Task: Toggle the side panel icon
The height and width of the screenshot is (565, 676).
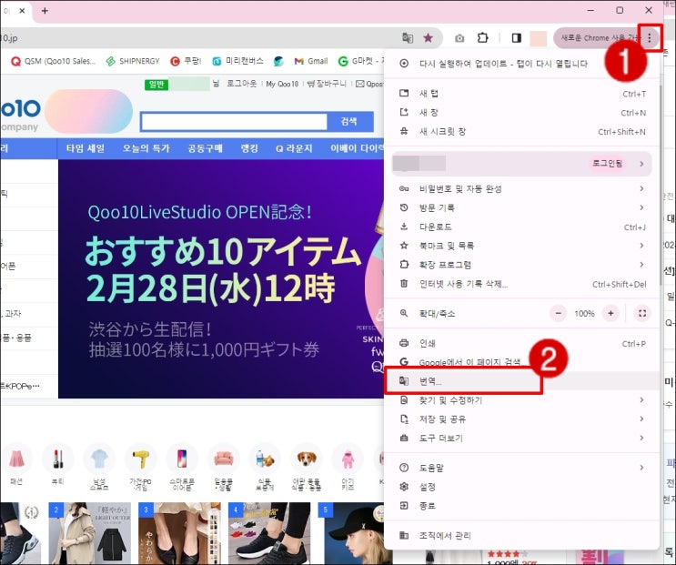Action: [x=517, y=38]
